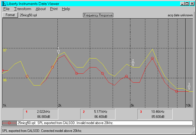Viewport: 196px width, 135px height.
Task: Open the About menu
Action: (x=41, y=9)
